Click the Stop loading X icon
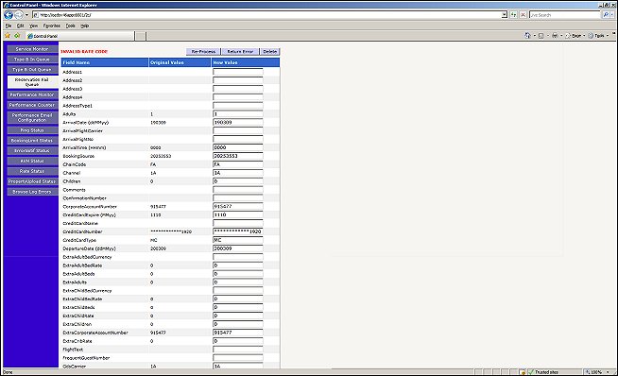The width and height of the screenshot is (618, 376). (523, 15)
